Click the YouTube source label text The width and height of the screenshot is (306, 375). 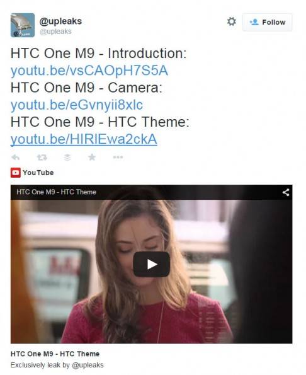[x=38, y=173]
